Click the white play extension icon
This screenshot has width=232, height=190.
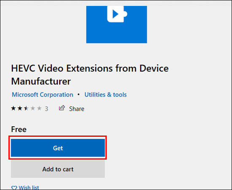(x=117, y=14)
